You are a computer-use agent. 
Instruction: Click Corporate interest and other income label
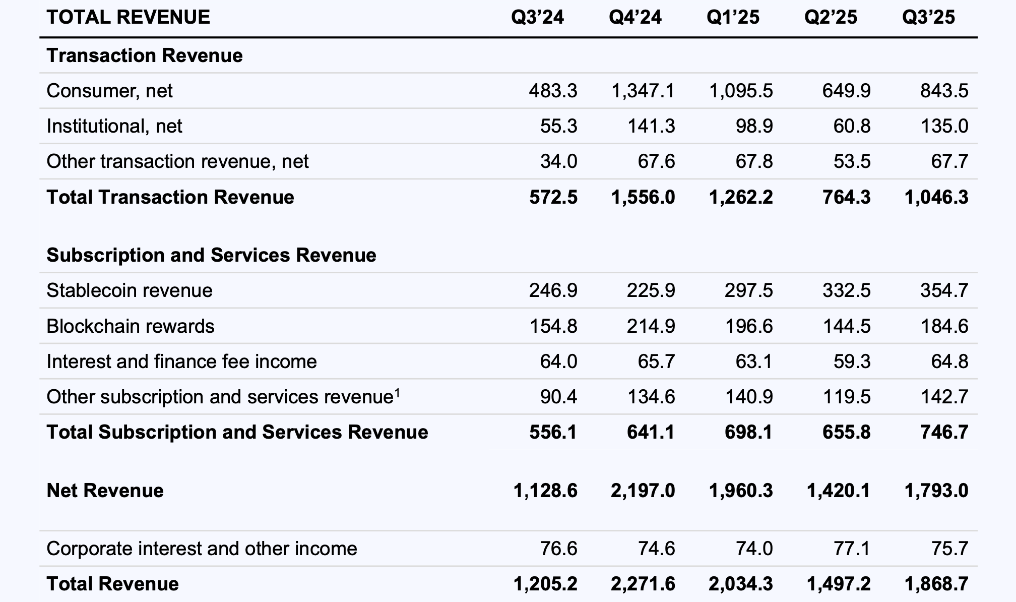click(202, 549)
